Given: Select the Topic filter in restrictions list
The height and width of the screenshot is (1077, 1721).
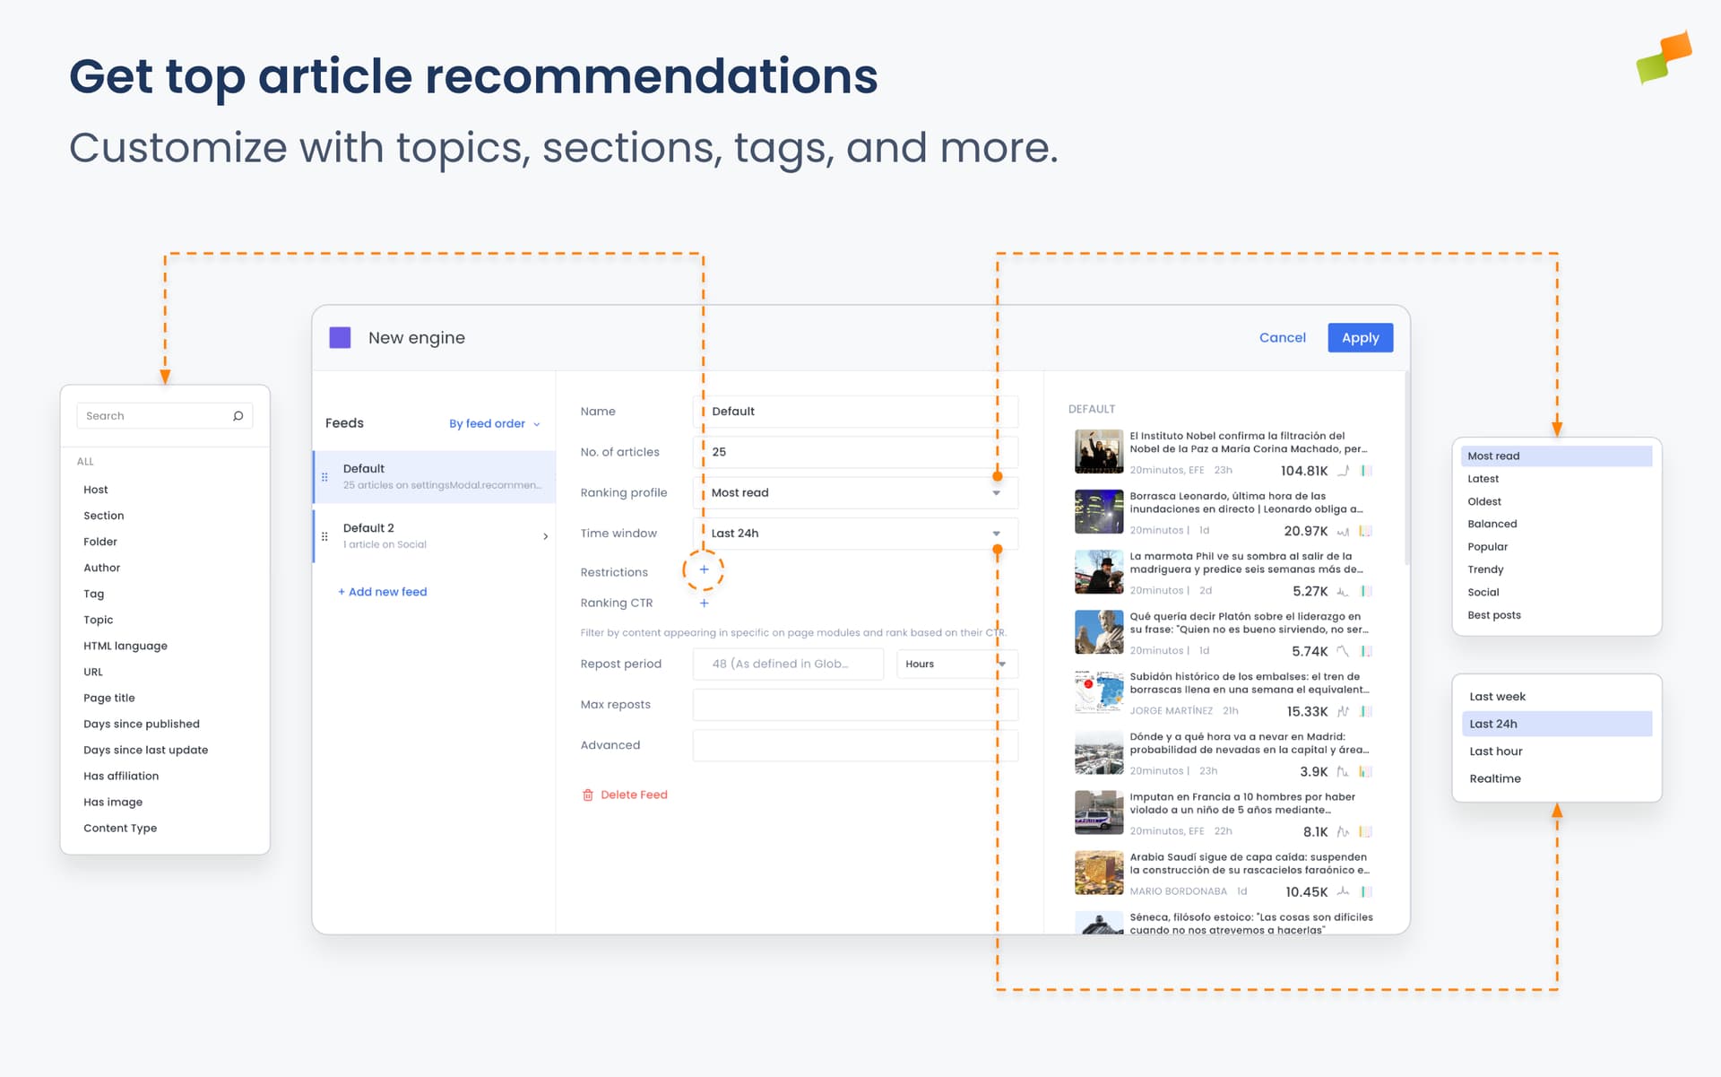Looking at the screenshot, I should coord(99,620).
